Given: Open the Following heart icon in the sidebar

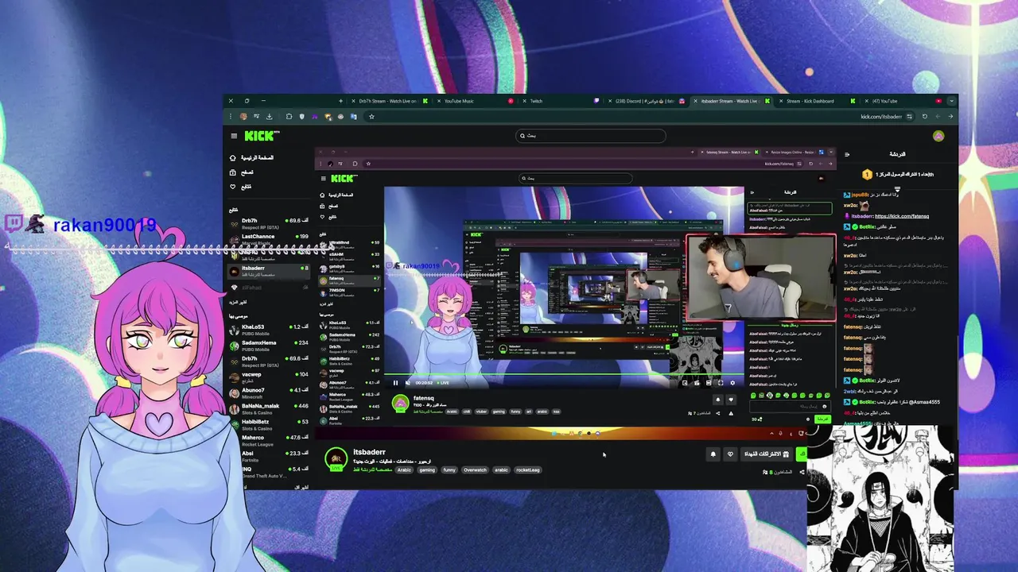Looking at the screenshot, I should pyautogui.click(x=233, y=187).
